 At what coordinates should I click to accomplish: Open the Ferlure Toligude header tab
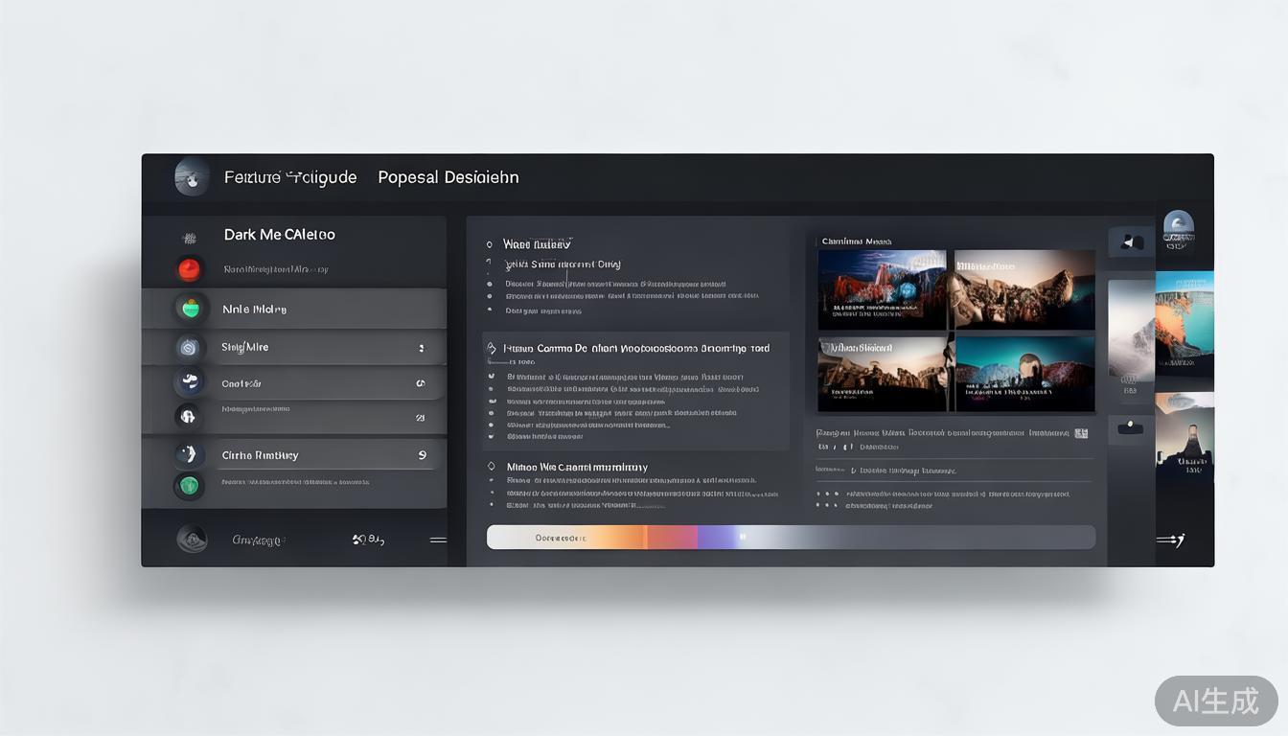[289, 177]
